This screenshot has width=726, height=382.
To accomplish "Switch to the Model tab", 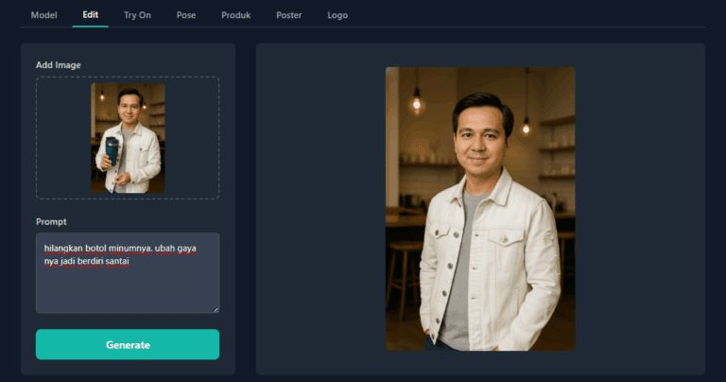I will pos(43,15).
